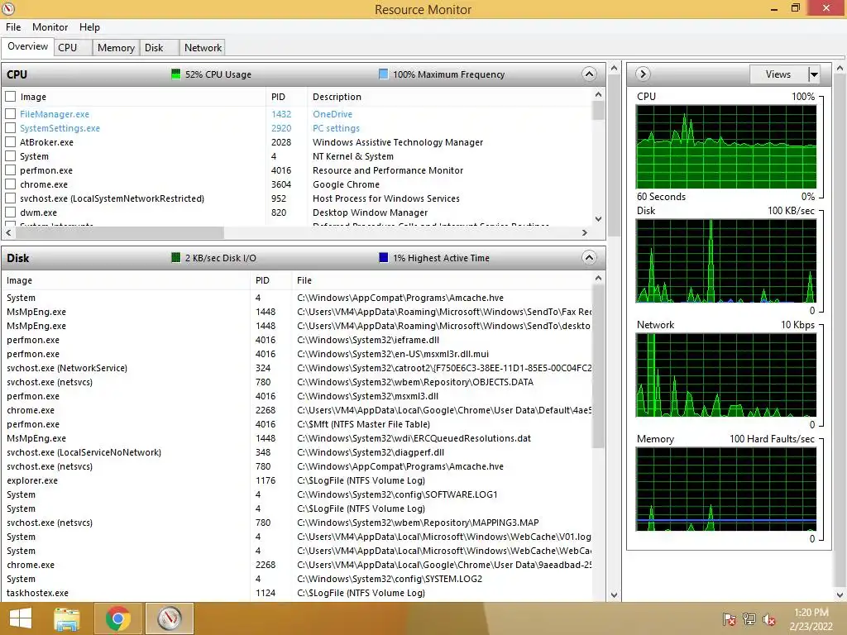Switch to the Network tab
Viewport: 847px width, 635px height.
(x=203, y=47)
